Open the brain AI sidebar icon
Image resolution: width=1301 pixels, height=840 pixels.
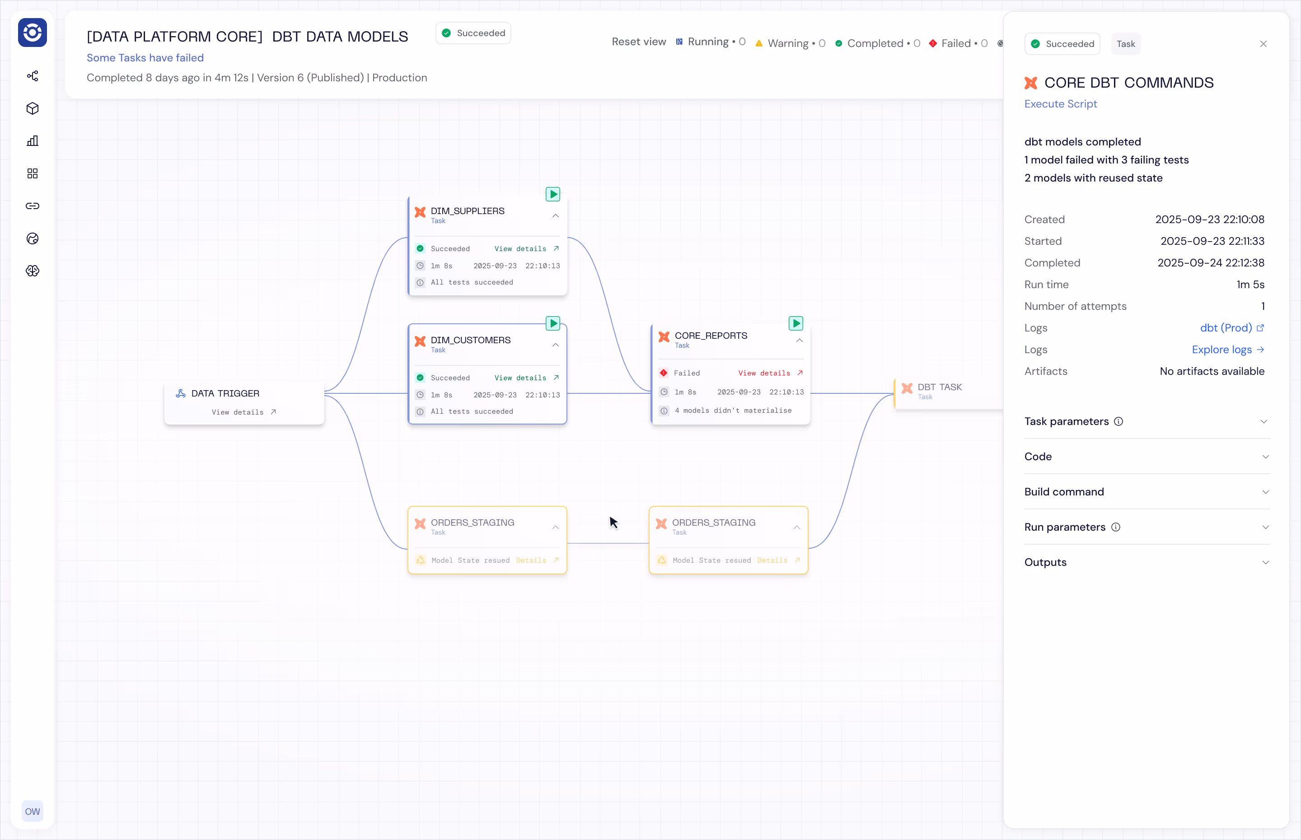click(33, 271)
